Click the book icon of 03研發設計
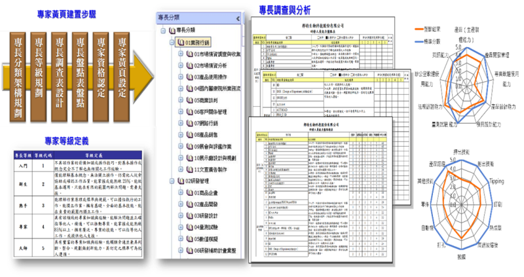Image resolution: width=524 pixels, height=277 pixels. 189,216
